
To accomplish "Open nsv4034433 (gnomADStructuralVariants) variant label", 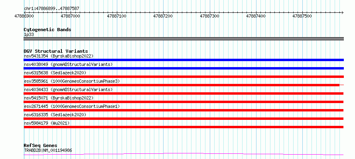I will 68,89.
